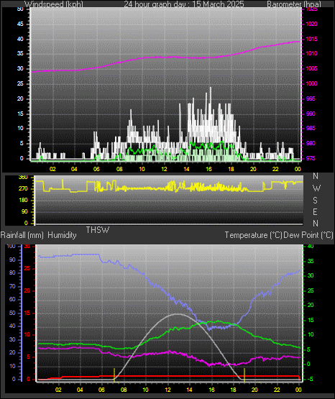Click the 06 hour mark on temperature graph
This screenshot has height=399, width=335.
(101, 390)
